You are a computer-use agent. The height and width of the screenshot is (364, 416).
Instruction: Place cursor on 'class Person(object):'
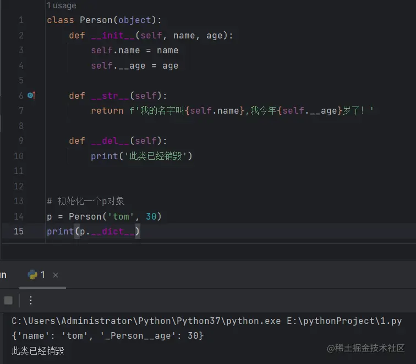pos(104,20)
